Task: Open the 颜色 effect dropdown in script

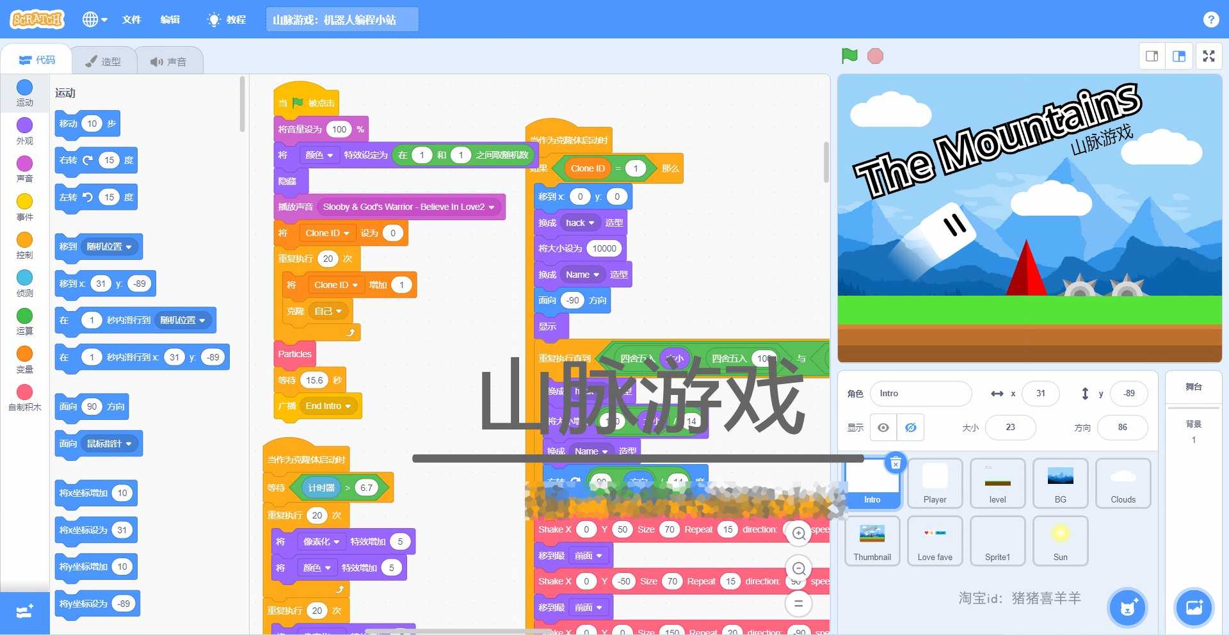Action: pyautogui.click(x=319, y=155)
